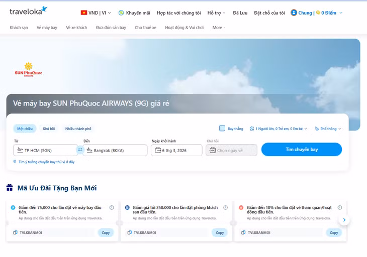This screenshot has height=257, width=367.
Task: Open the Khách sạn tab
Action: (x=19, y=28)
